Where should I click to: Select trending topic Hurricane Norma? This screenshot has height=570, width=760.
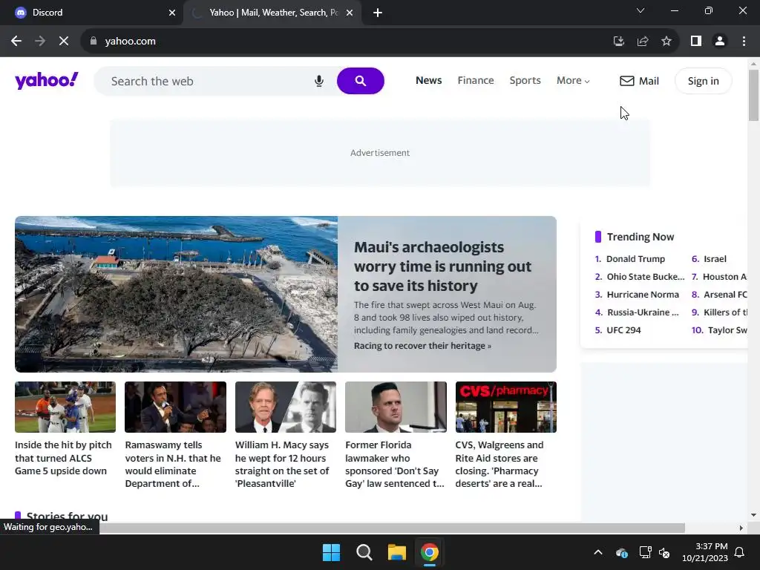tap(643, 295)
